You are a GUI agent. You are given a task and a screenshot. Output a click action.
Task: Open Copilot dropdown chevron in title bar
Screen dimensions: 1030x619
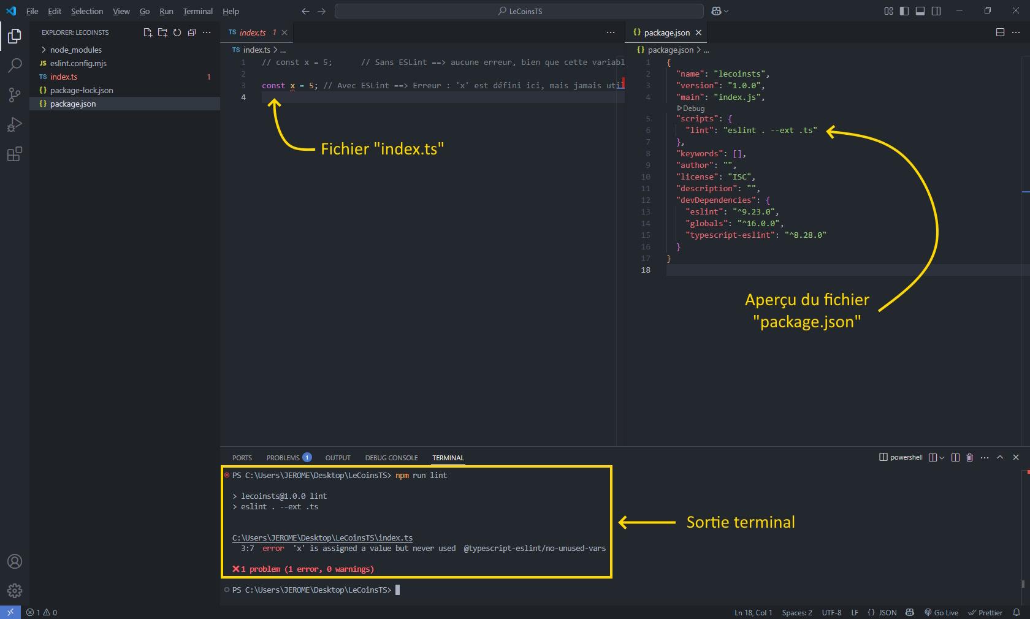[x=727, y=11]
